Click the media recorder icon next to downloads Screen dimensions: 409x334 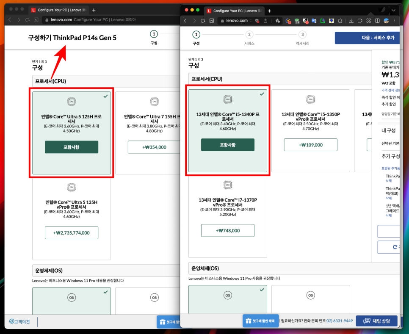[360, 21]
